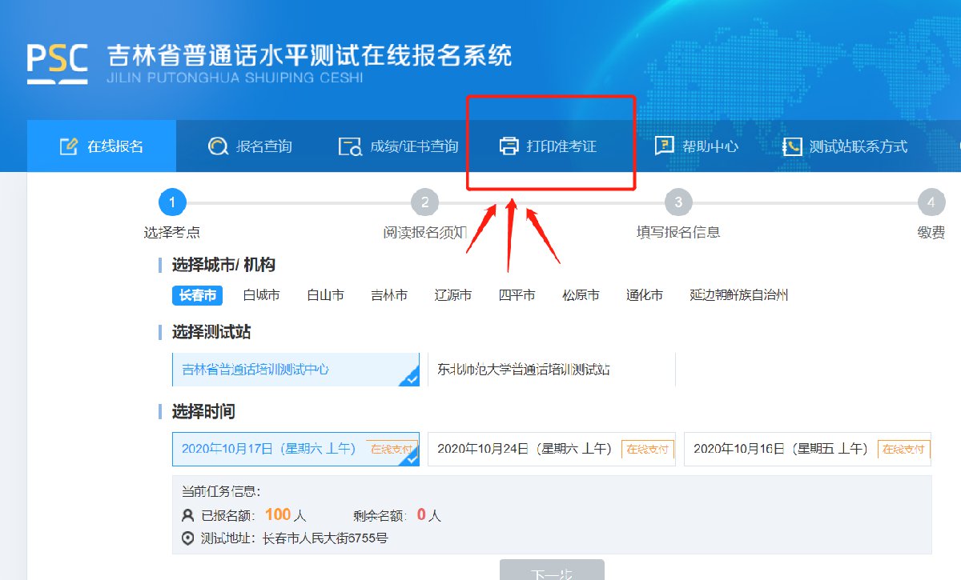The width and height of the screenshot is (961, 580).
Task: Click the phone icon for 测试站联系方式
Action: click(792, 146)
